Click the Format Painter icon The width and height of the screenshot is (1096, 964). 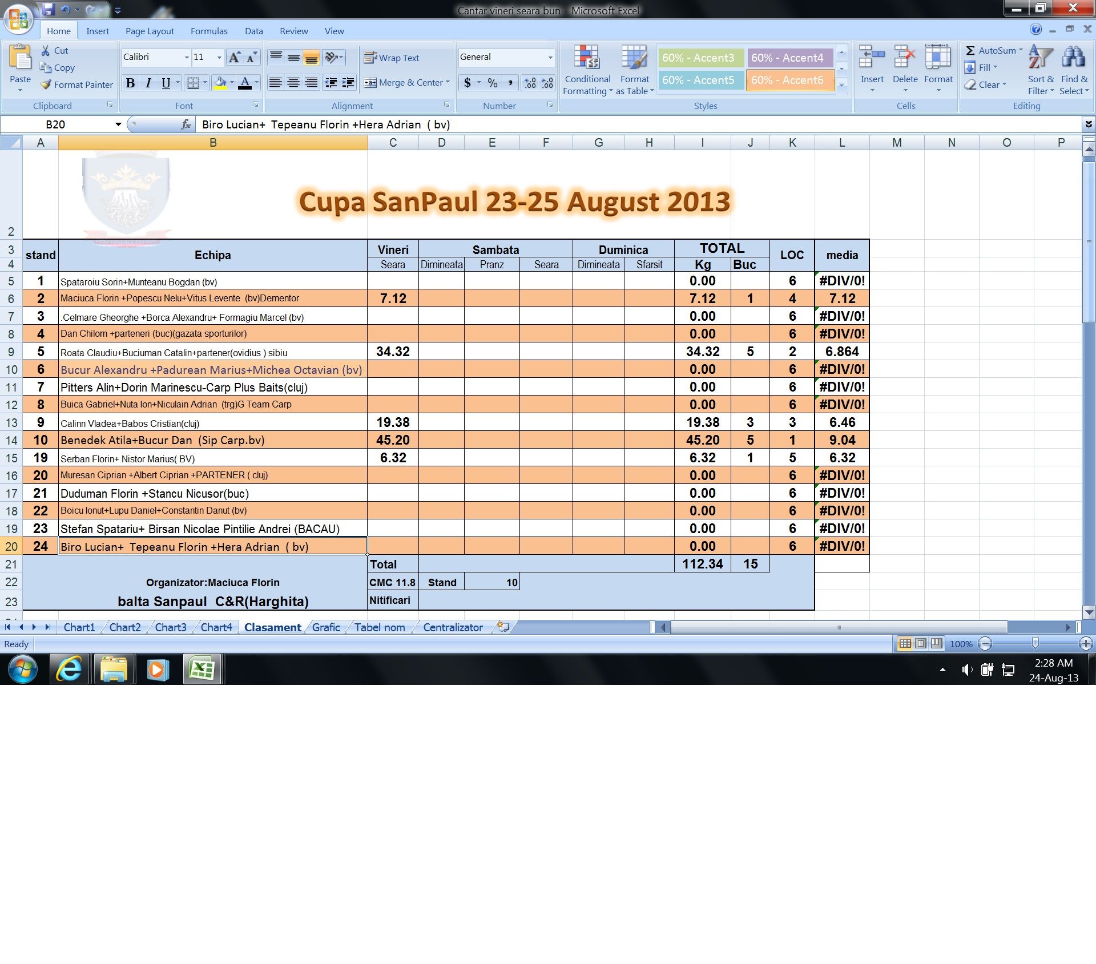(x=46, y=84)
